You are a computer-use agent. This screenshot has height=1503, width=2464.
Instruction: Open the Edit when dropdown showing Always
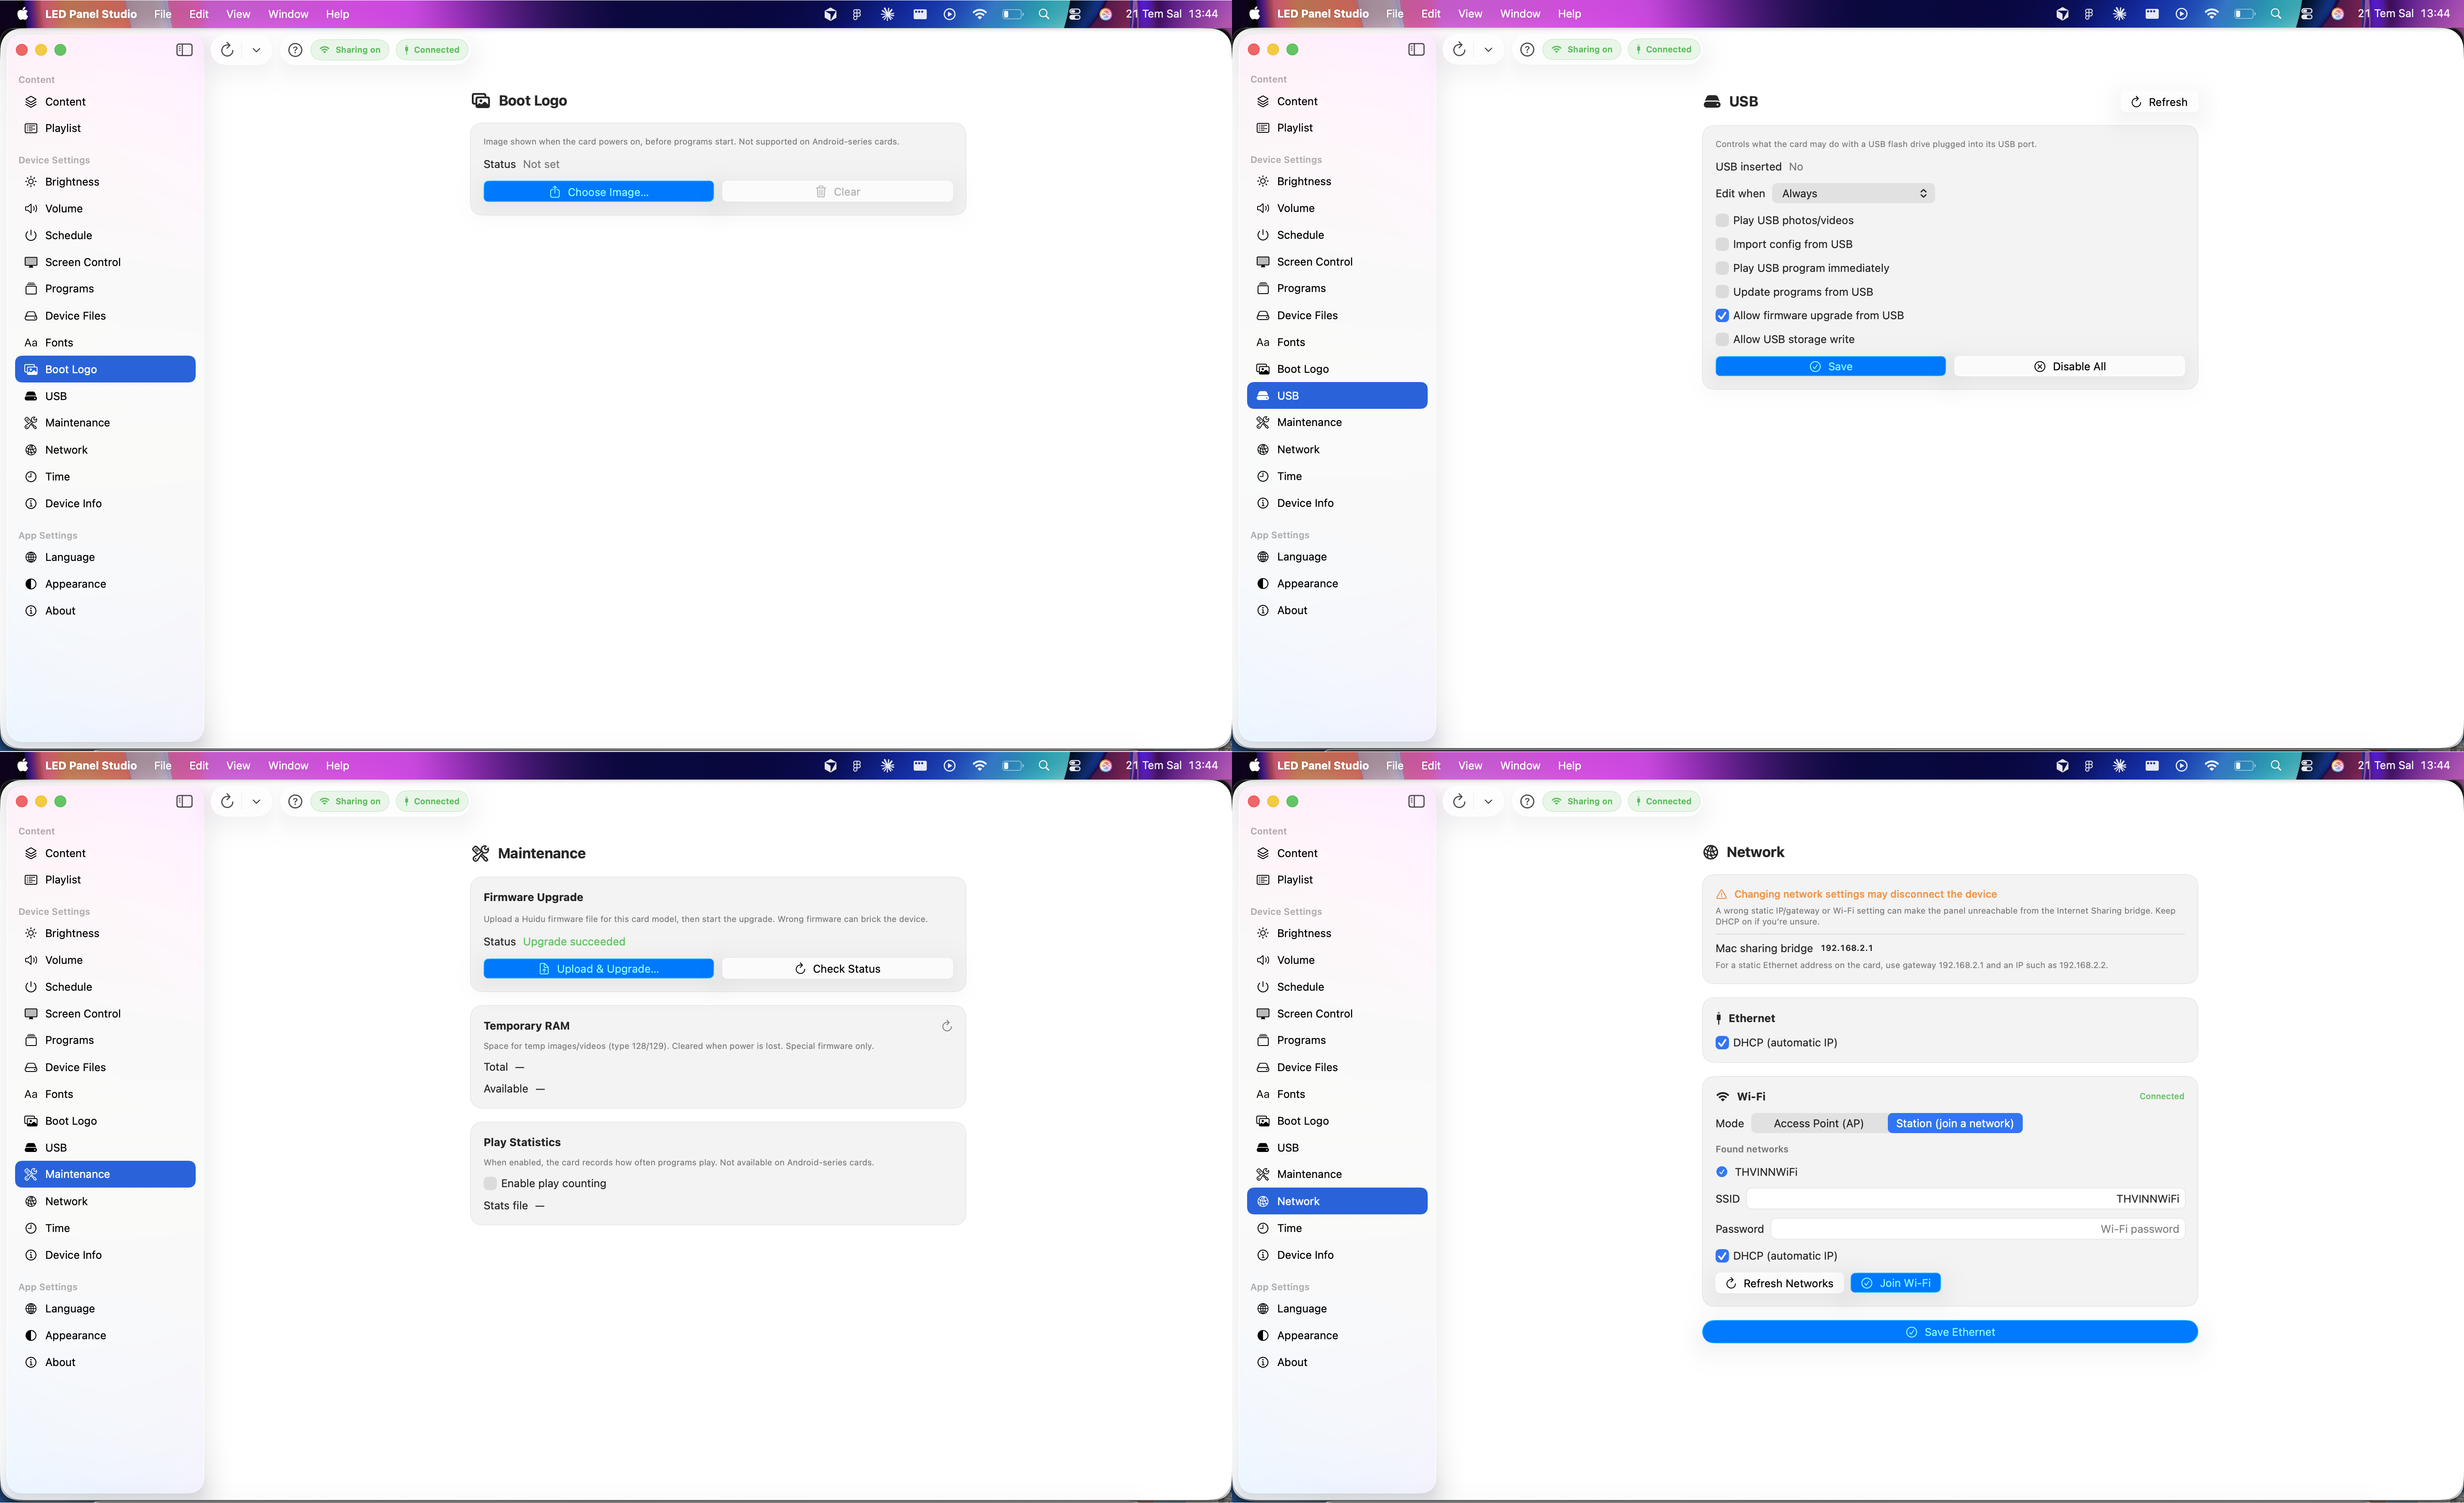tap(1853, 194)
